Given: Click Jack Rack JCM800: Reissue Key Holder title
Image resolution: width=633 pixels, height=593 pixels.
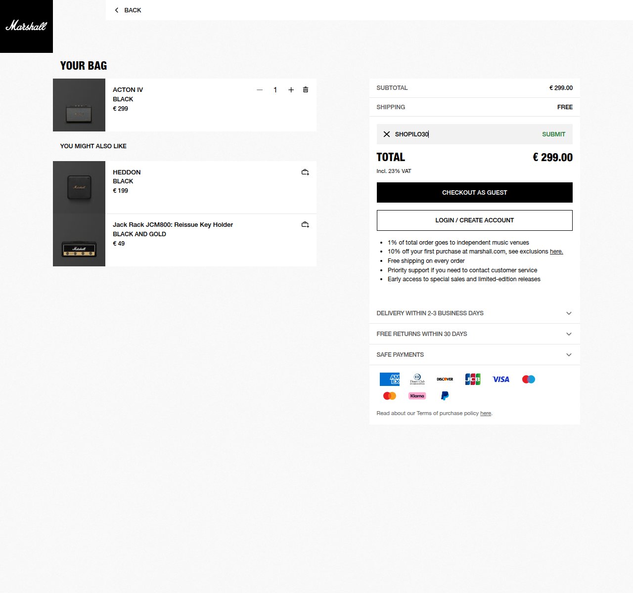Looking at the screenshot, I should coord(173,225).
